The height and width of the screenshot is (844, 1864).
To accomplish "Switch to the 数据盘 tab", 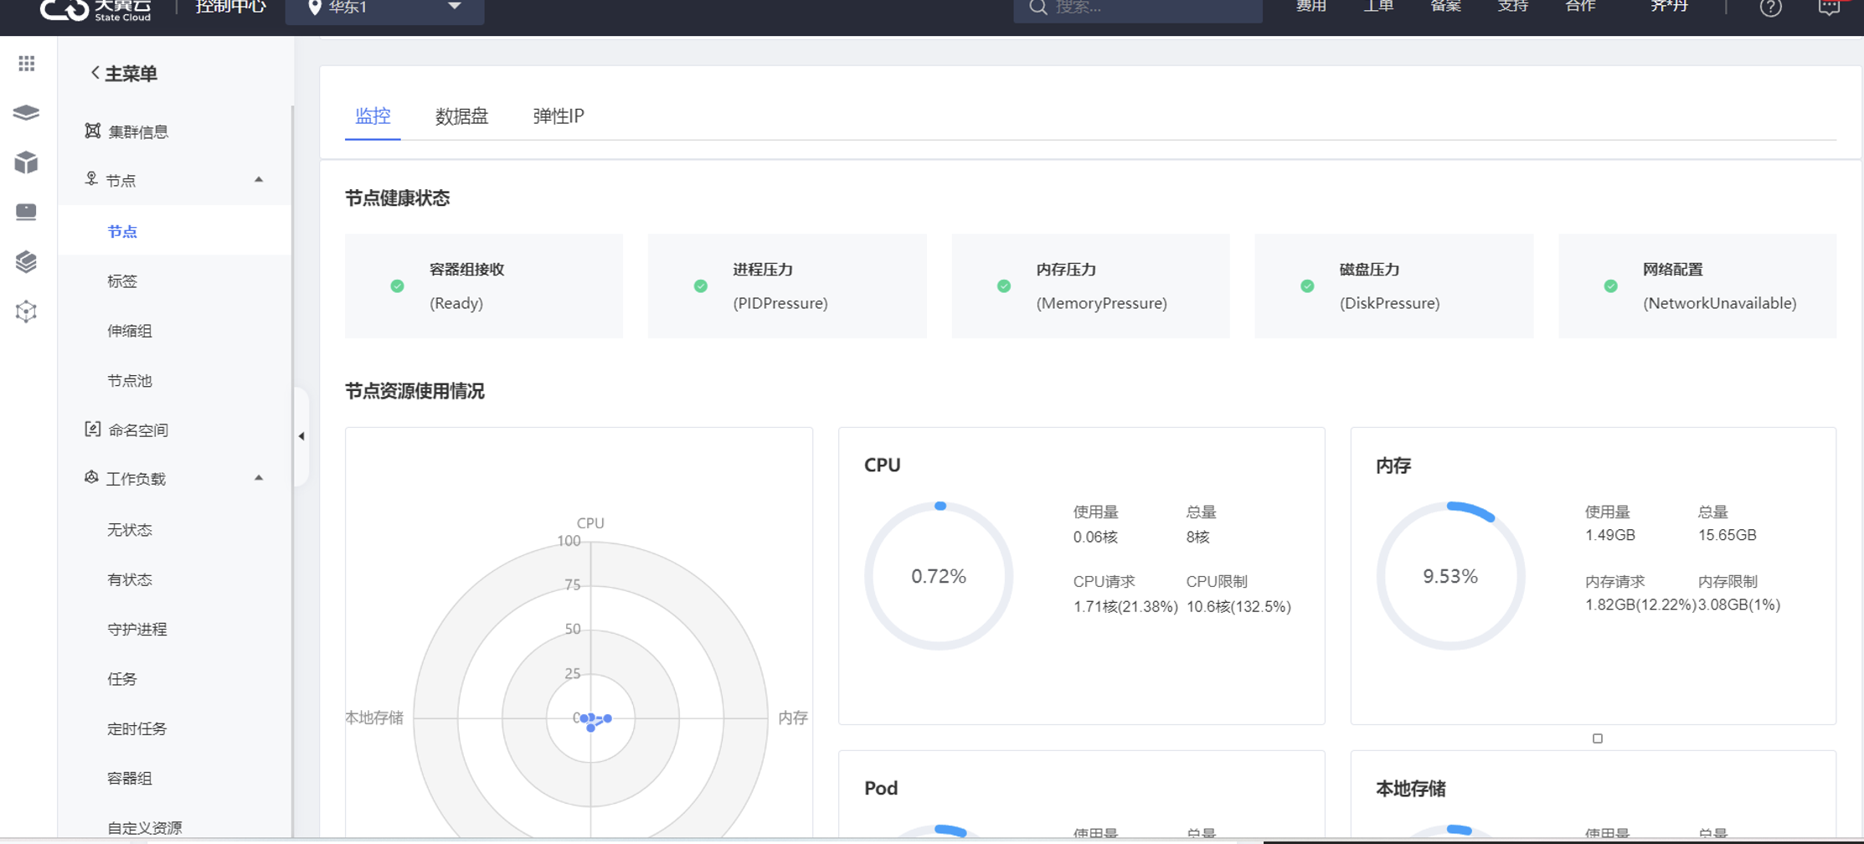I will point(461,116).
